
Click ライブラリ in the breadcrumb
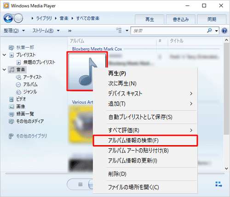pyautogui.click(x=44, y=18)
